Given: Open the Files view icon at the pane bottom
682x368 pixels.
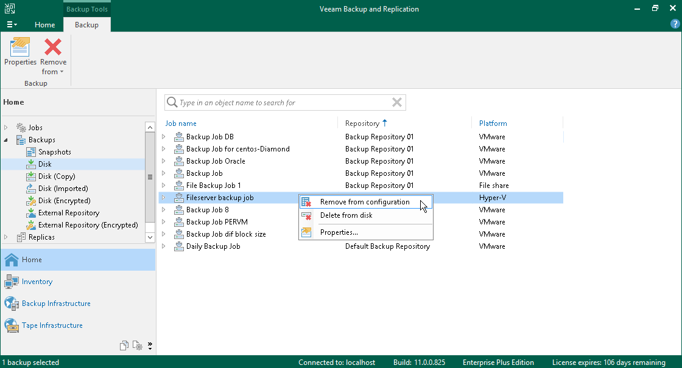Looking at the screenshot, I should click(124, 345).
